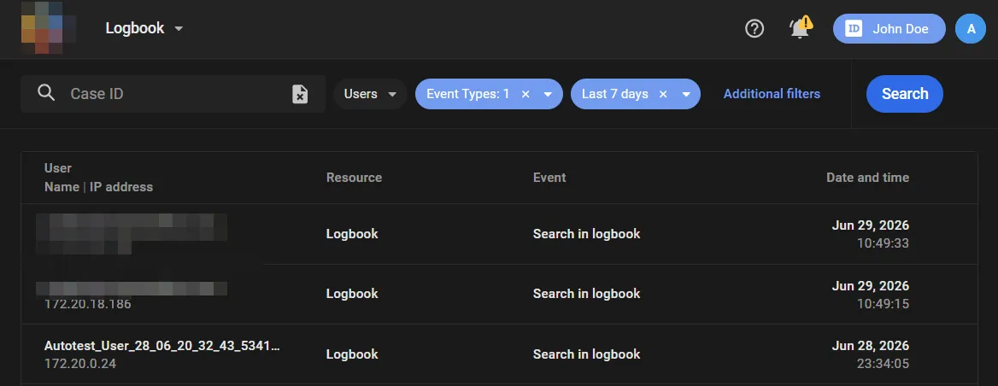Open the help question mark icon
Image resolution: width=998 pixels, height=386 pixels.
[x=754, y=29]
